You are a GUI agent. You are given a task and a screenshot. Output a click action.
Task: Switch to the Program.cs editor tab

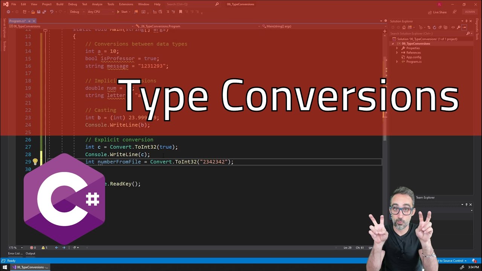point(17,21)
